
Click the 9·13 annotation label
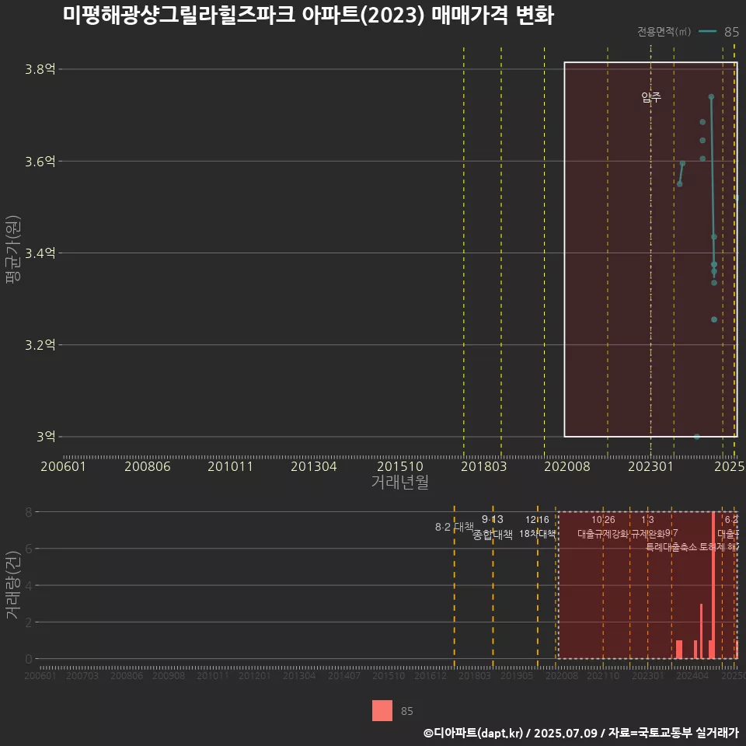[493, 520]
